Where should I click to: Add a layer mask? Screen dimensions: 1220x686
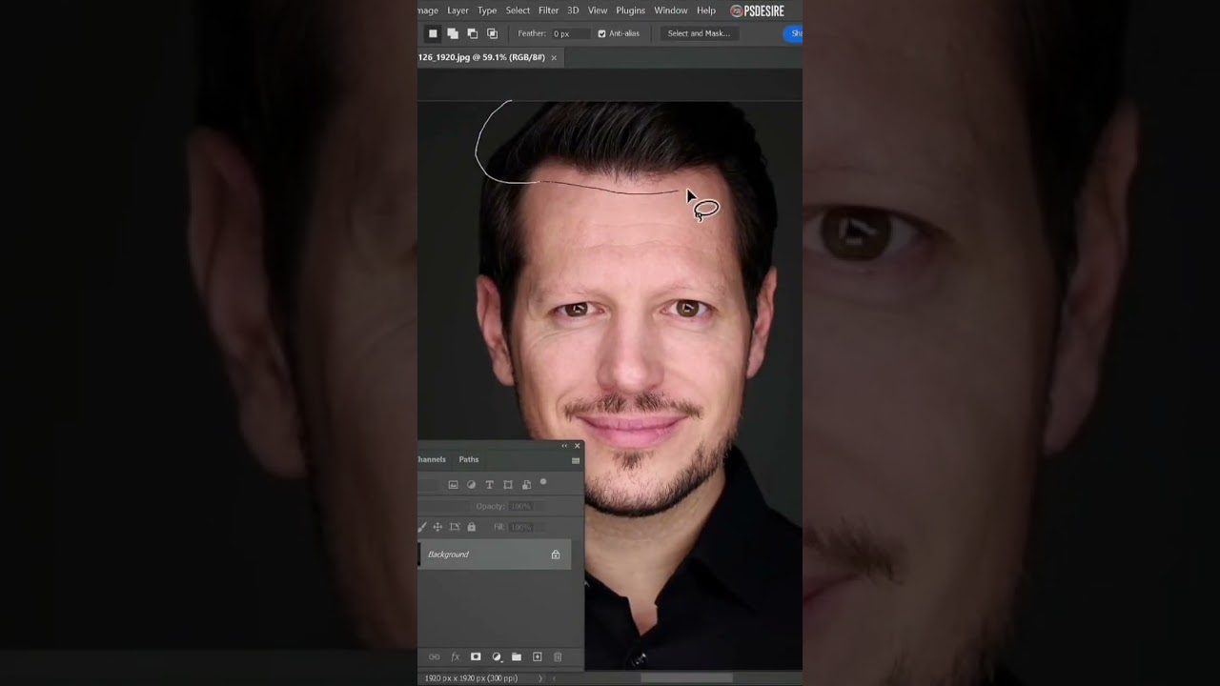point(476,656)
